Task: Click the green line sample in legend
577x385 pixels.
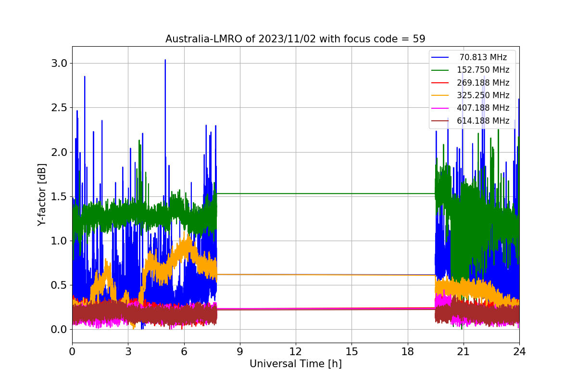Action: 441,70
